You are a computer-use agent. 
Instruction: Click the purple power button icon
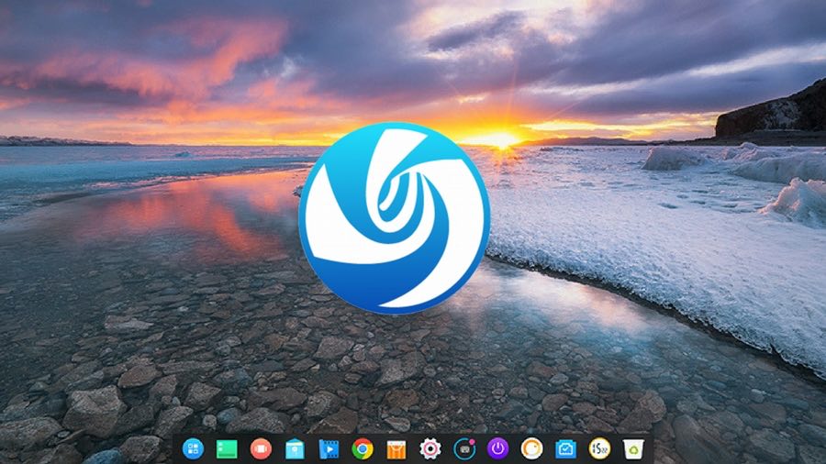click(497, 448)
